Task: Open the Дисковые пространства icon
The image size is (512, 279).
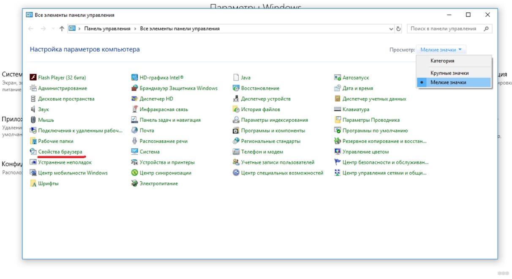Action: click(33, 99)
